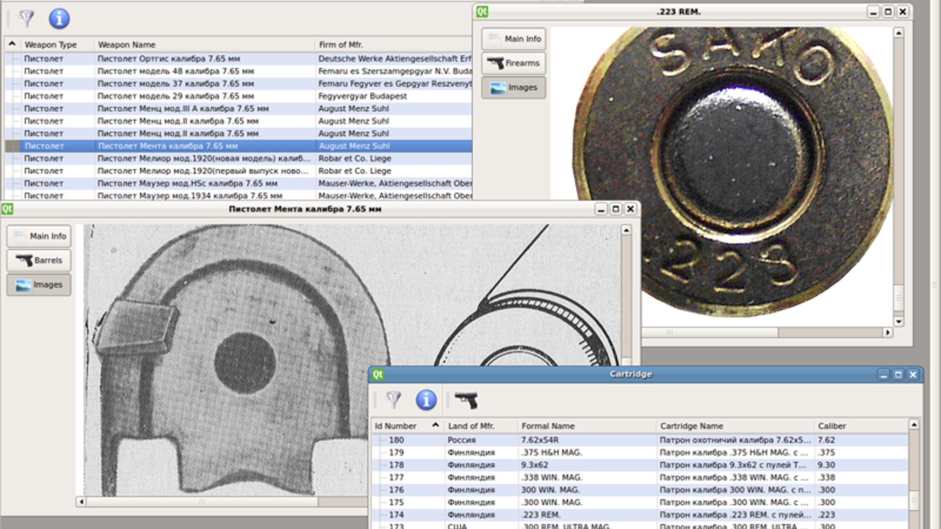Maximize the Cartridge window

pos(898,375)
